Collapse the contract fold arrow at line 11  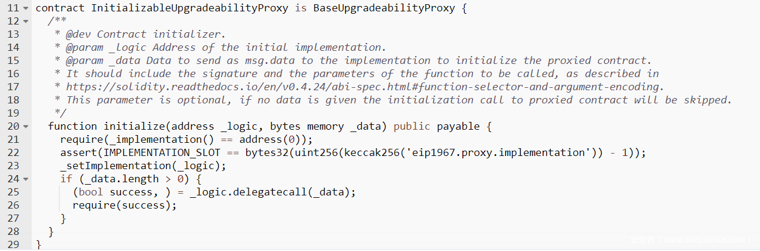(x=25, y=8)
